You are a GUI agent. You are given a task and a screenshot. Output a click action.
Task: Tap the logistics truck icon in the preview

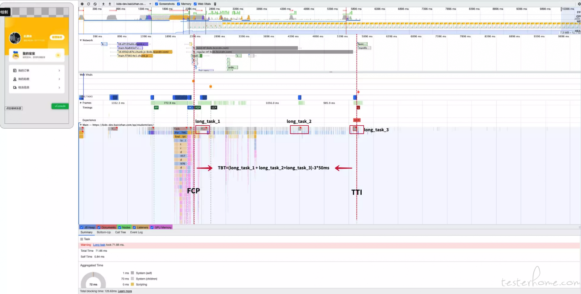click(x=15, y=87)
